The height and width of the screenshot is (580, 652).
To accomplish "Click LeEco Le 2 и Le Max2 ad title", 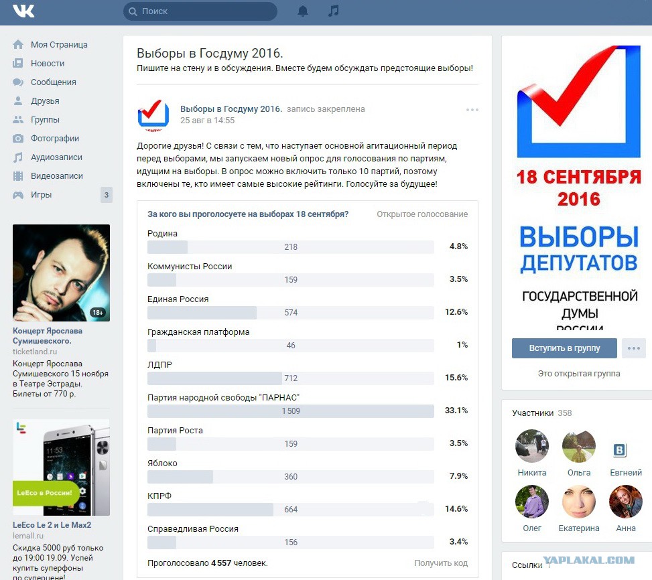I will pos(52,524).
